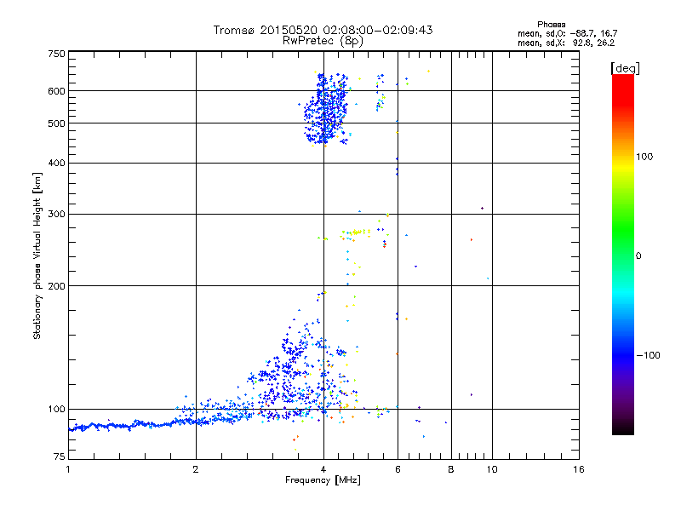Click the [deg] colorbar unit label
The width and height of the screenshot is (681, 511).
625,67
